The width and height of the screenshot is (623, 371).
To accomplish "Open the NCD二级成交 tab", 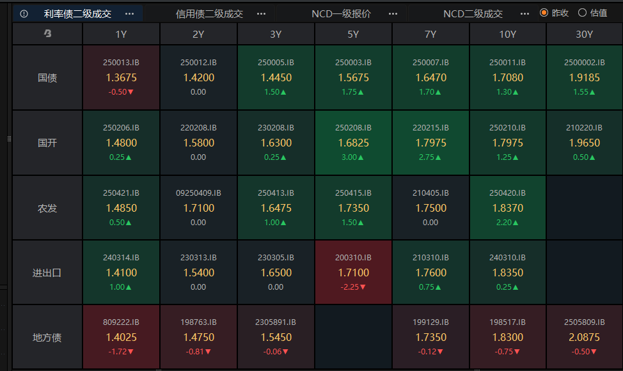I will click(473, 13).
